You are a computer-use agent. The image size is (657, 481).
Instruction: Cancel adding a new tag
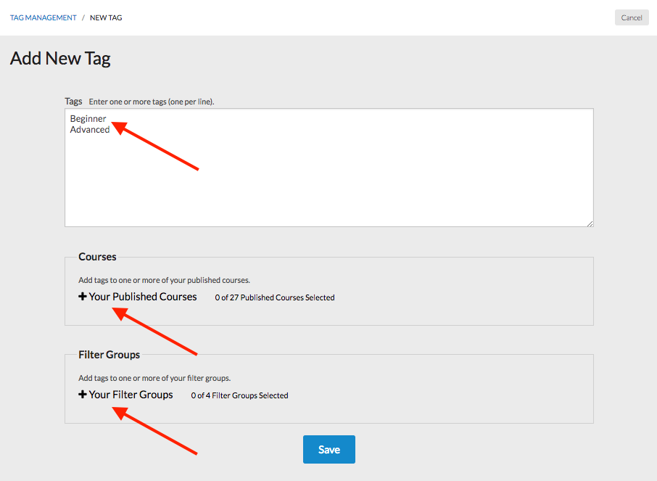tap(632, 17)
